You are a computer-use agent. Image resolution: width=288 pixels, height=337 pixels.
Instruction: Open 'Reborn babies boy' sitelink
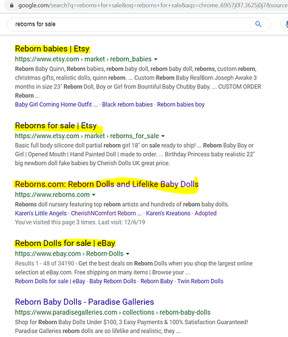click(x=181, y=104)
